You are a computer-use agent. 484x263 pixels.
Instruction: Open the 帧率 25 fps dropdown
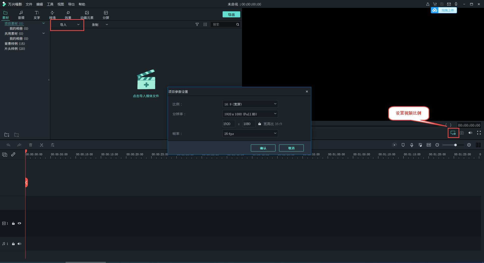(x=250, y=134)
